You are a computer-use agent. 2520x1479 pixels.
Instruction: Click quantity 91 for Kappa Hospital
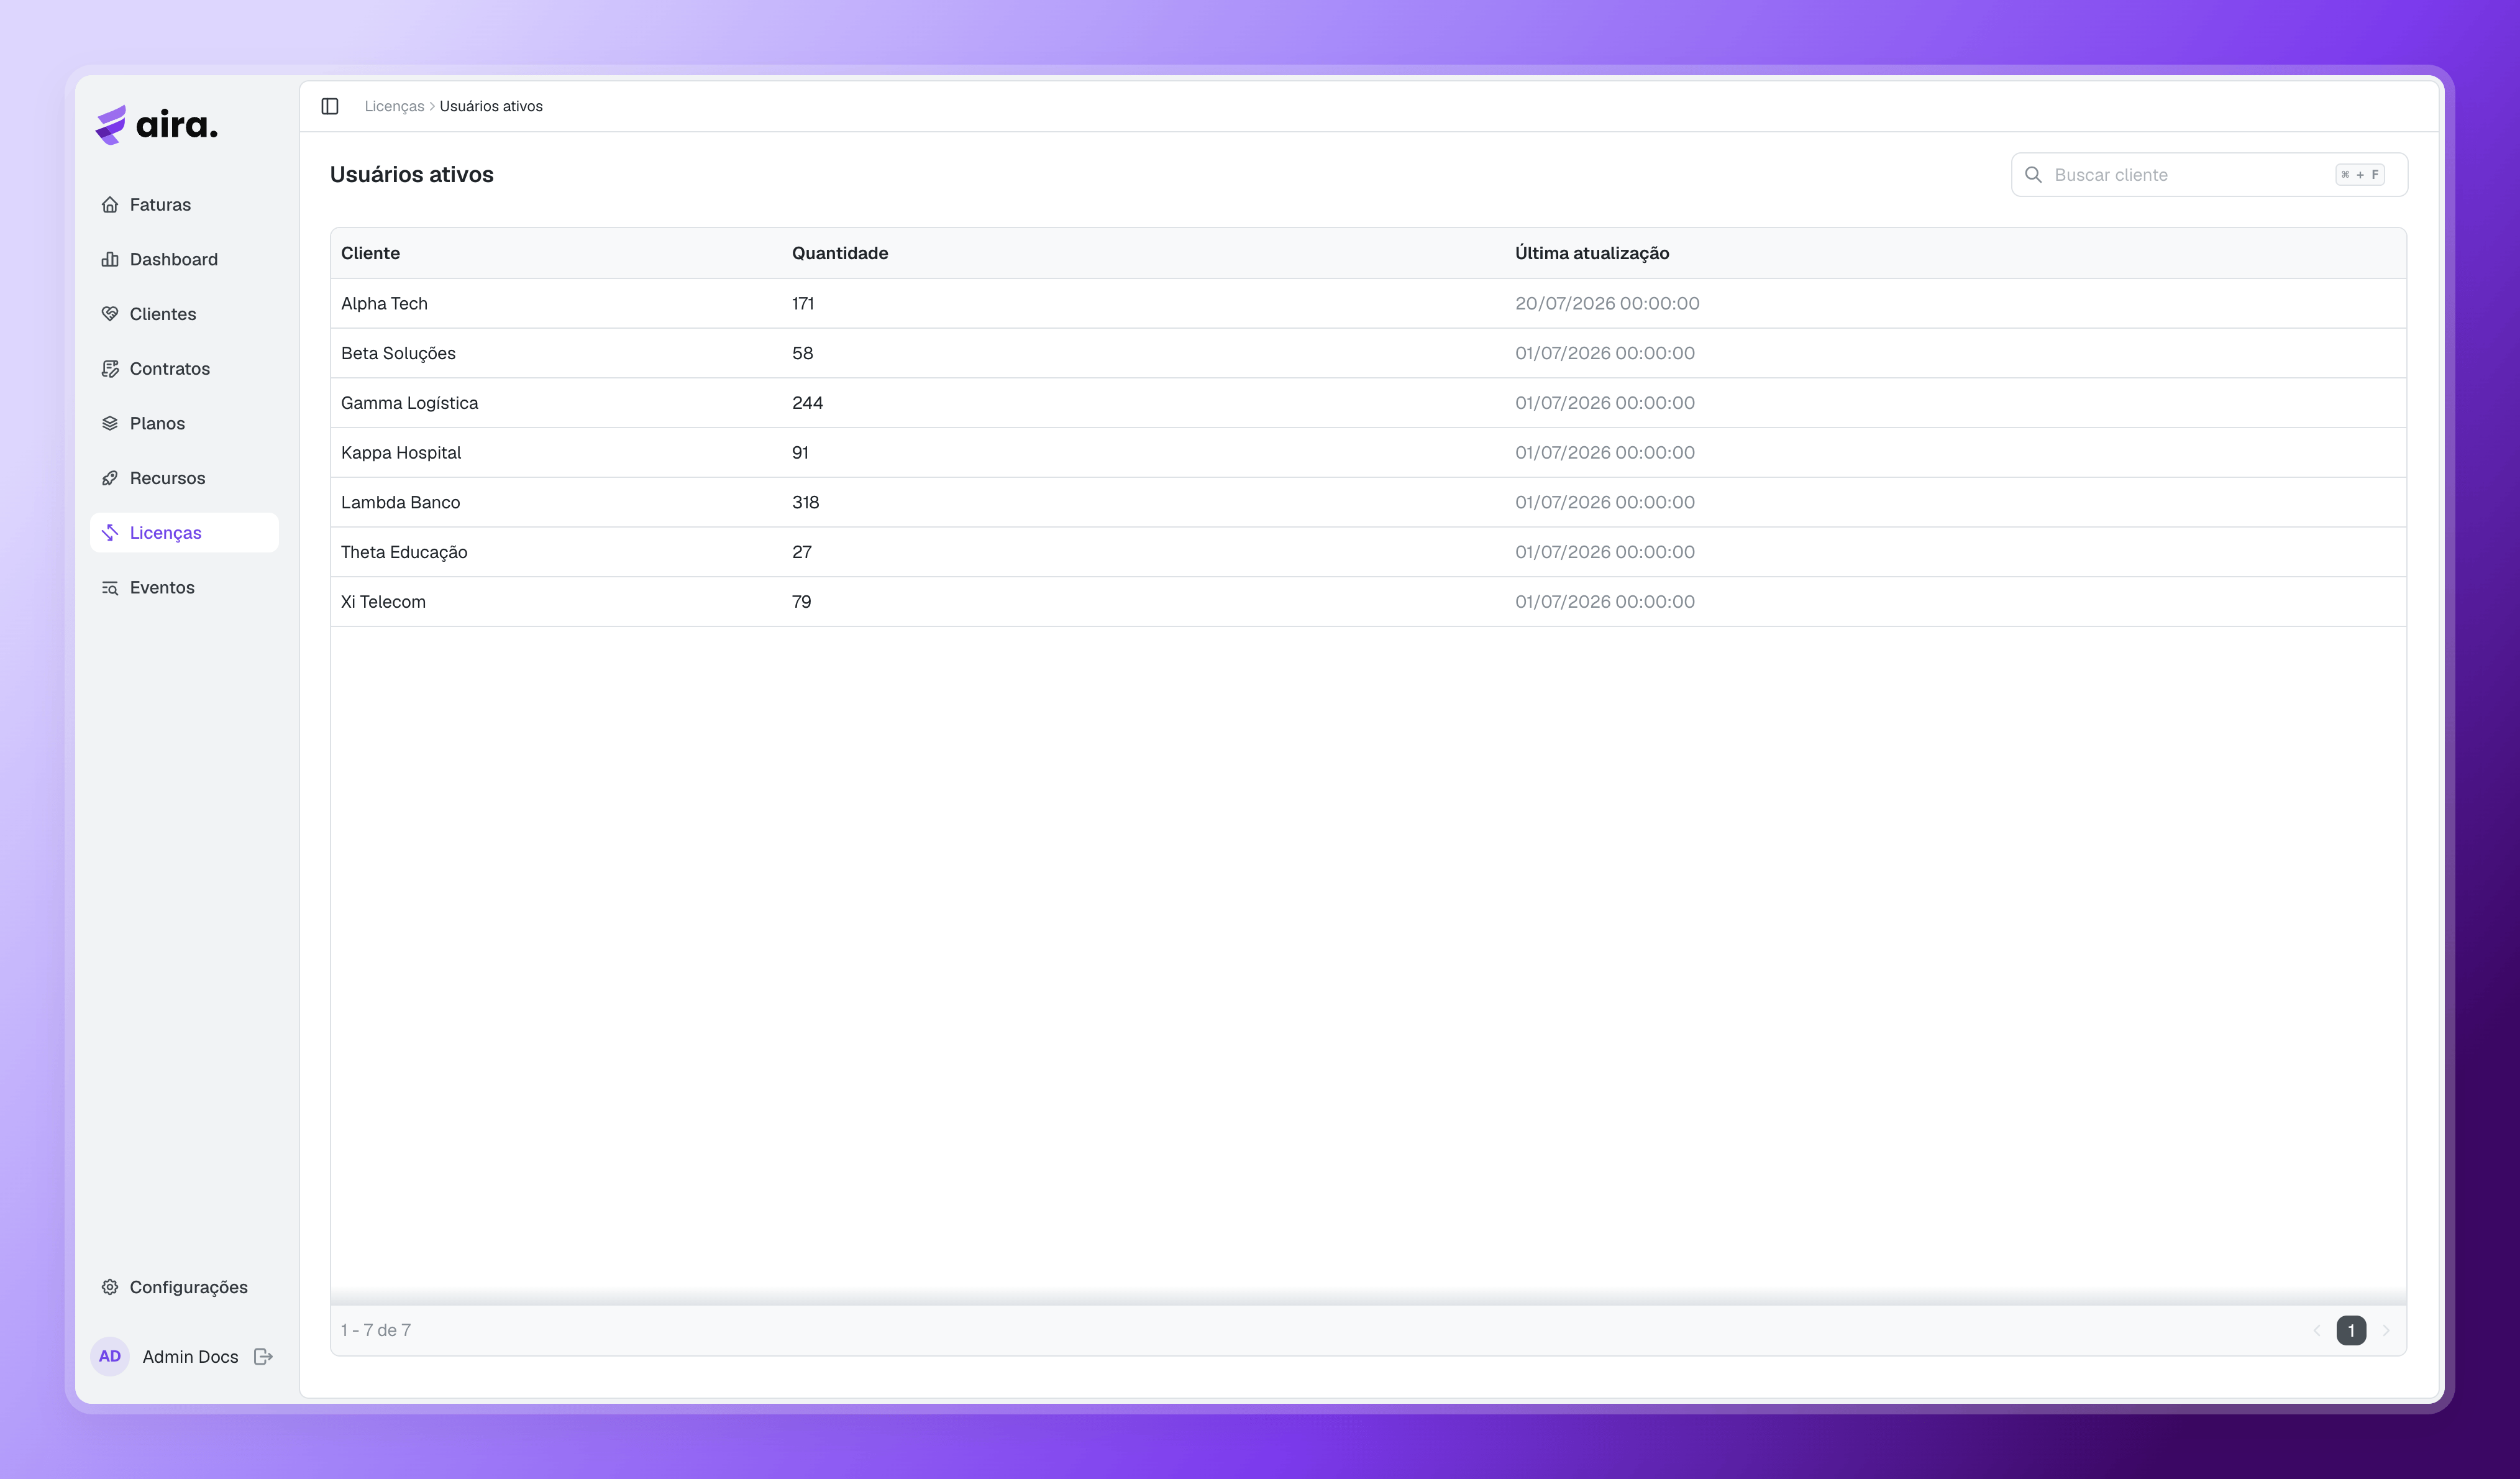800,452
